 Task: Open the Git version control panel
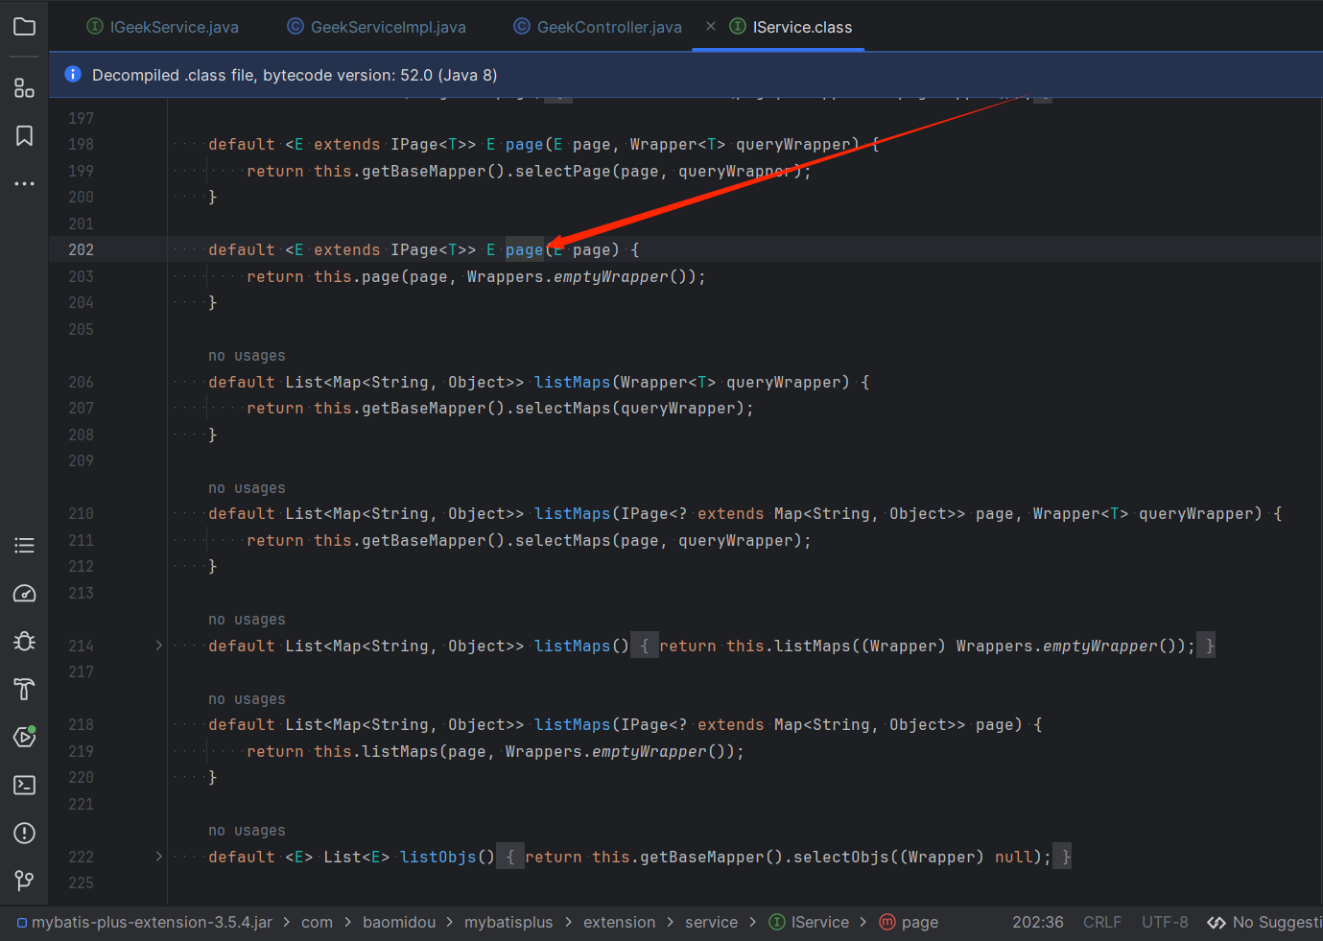[24, 881]
